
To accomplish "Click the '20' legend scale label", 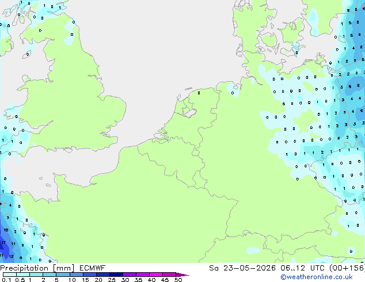I will pyautogui.click(x=98, y=280).
